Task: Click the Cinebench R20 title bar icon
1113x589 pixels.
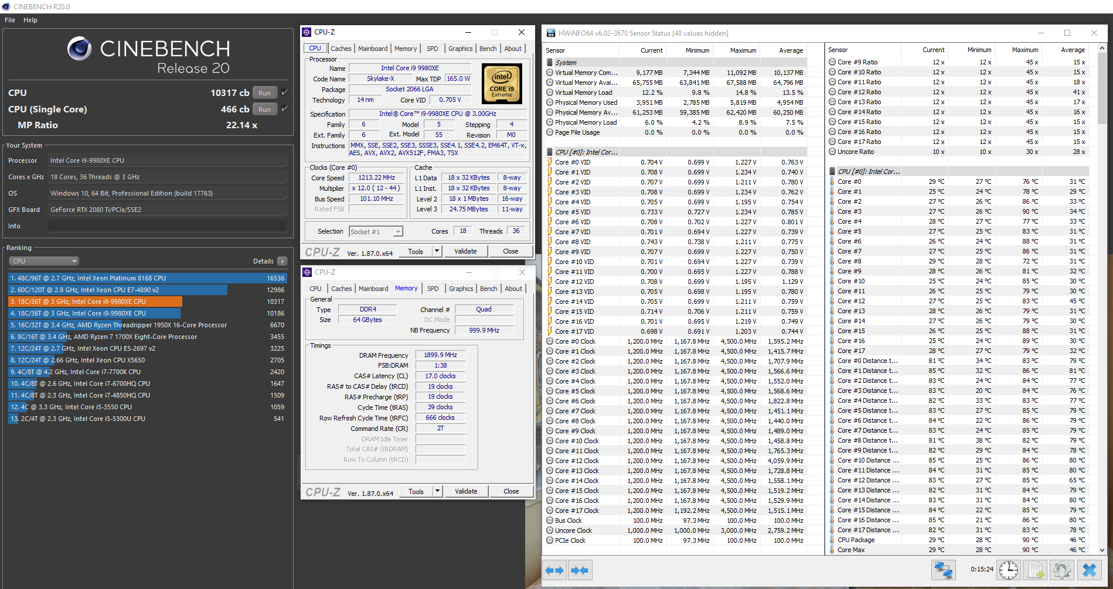Action: point(6,6)
